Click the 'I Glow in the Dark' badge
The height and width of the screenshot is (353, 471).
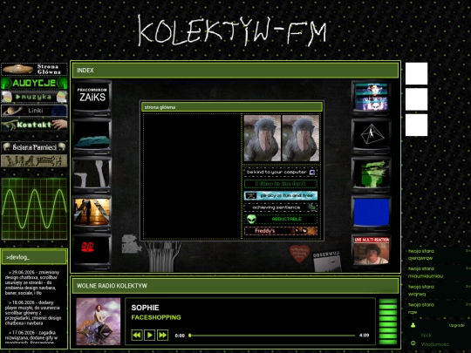pyautogui.click(x=281, y=184)
